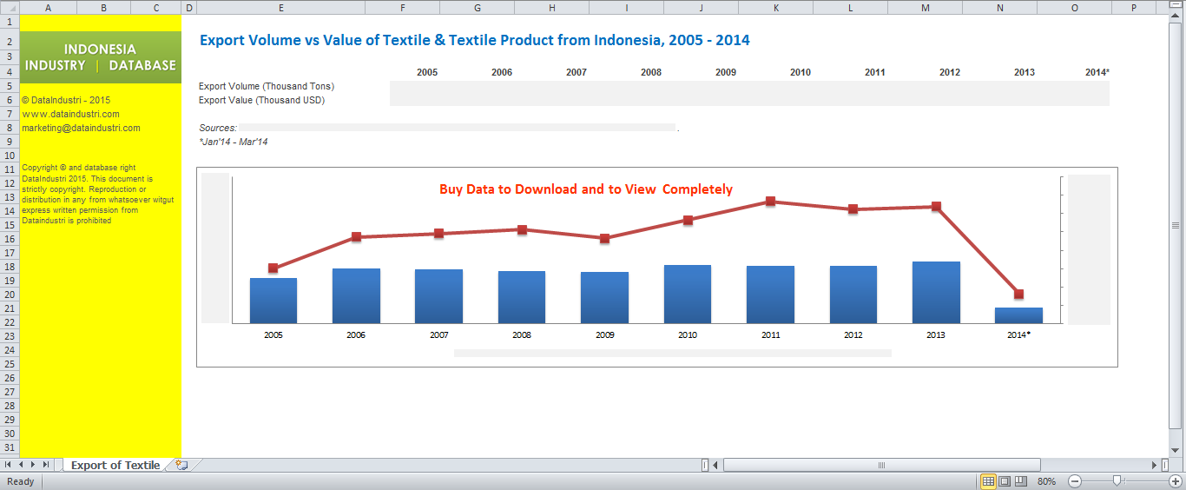Click the zoom in plus button
Image resolution: width=1186 pixels, height=490 pixels.
(x=1176, y=481)
